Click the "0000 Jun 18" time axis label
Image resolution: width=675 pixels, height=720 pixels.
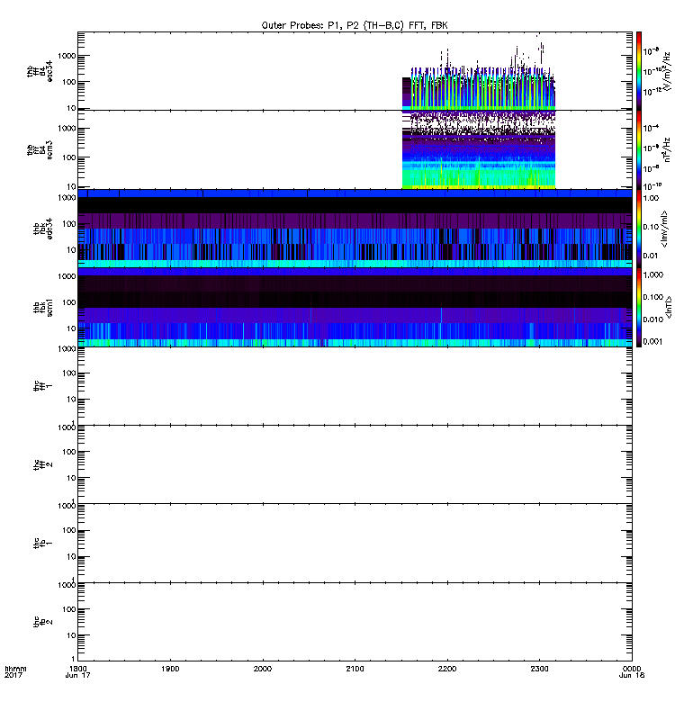pos(632,671)
